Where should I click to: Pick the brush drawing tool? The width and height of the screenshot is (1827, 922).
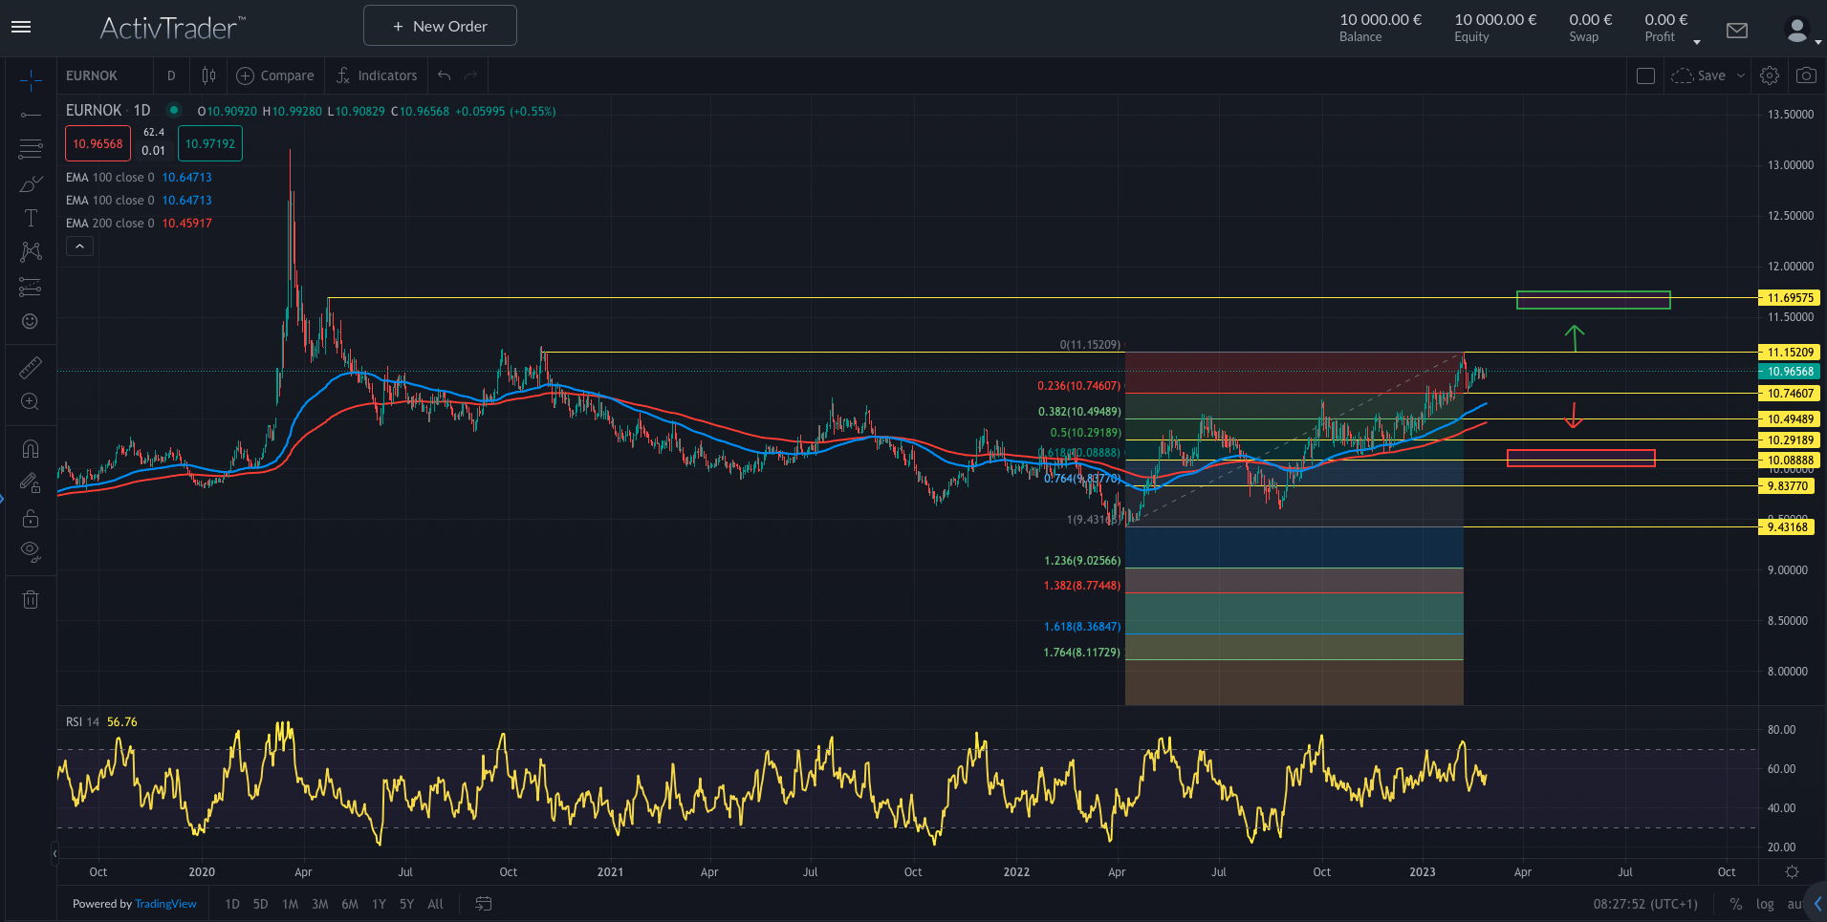30,183
